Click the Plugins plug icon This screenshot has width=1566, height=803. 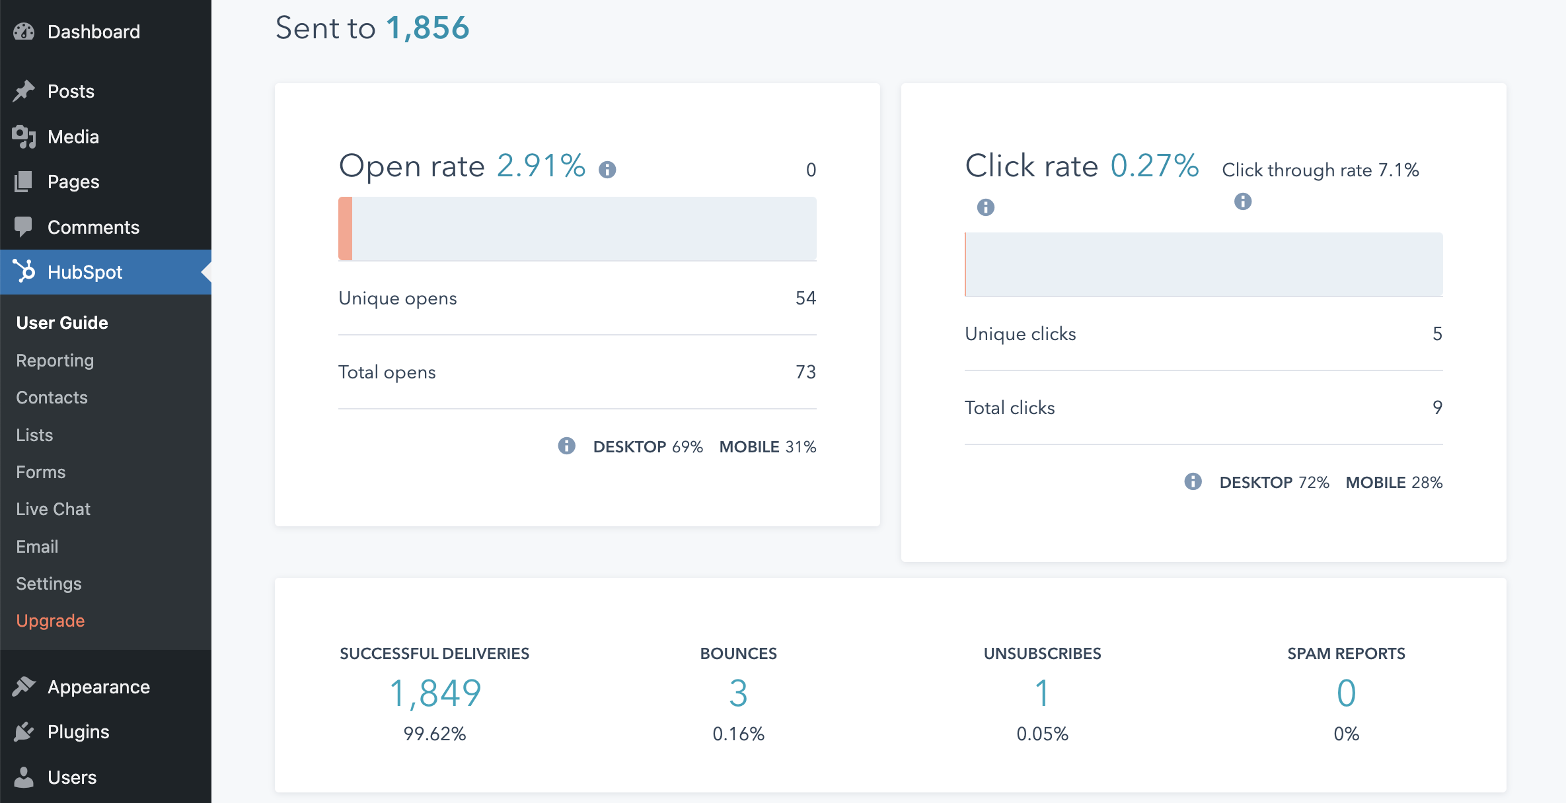tap(24, 732)
